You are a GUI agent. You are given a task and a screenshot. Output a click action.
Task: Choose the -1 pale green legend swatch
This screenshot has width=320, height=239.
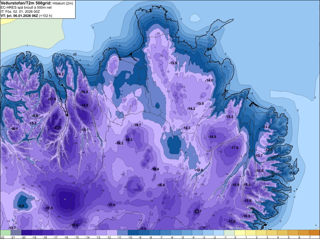click(x=229, y=233)
